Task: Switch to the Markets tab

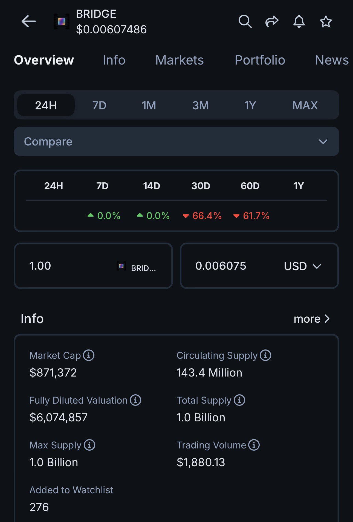Action: (180, 60)
